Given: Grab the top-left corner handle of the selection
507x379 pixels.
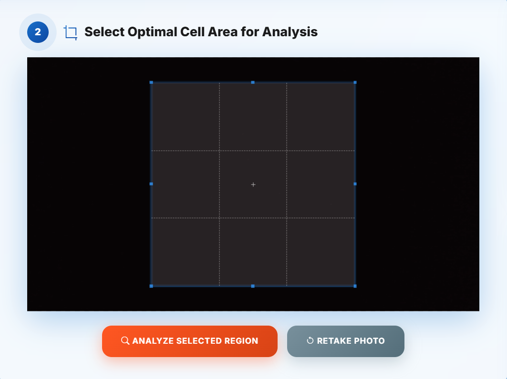Looking at the screenshot, I should tap(151, 82).
